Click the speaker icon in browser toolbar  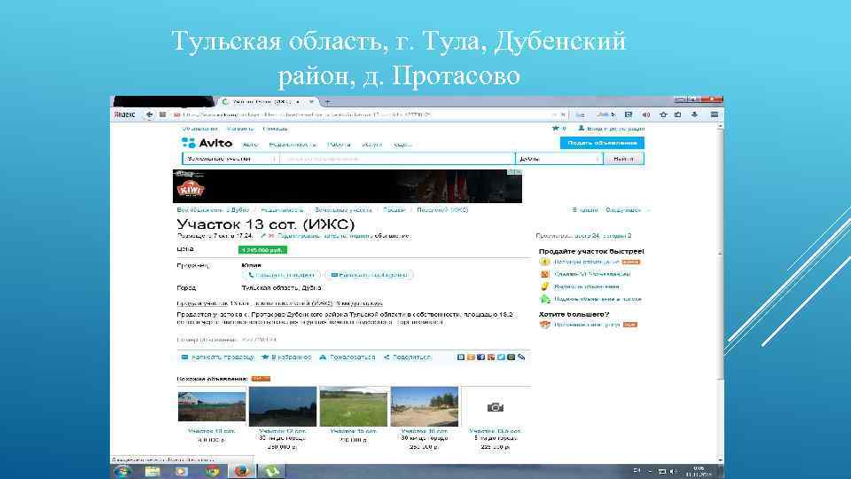646,114
